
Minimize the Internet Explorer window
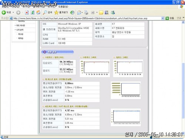[x=174, y=2]
